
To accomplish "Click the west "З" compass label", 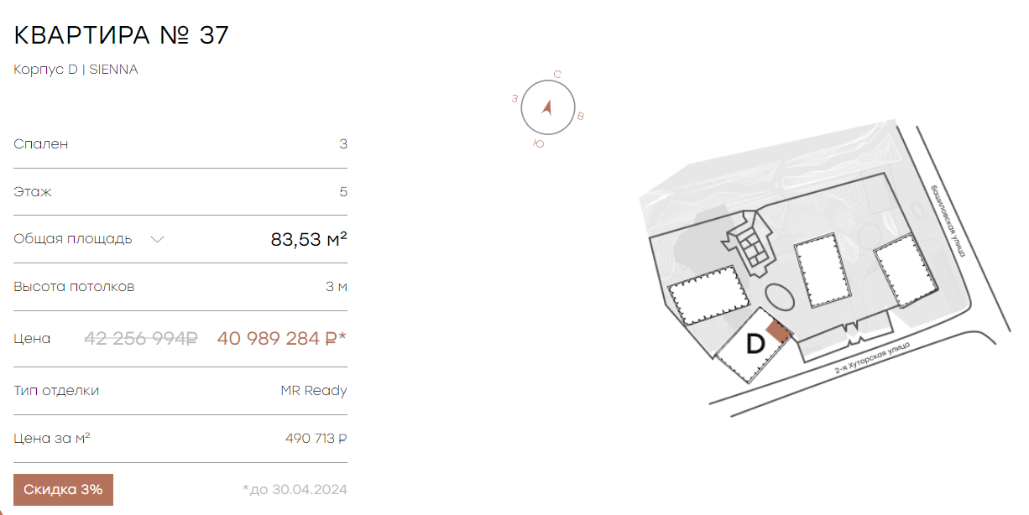I will coord(514,99).
